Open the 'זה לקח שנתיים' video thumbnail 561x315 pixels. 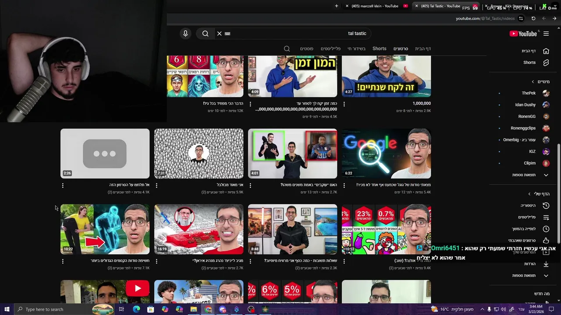[386, 76]
